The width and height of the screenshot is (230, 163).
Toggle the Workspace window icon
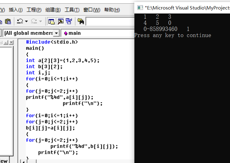(x=51, y=21)
